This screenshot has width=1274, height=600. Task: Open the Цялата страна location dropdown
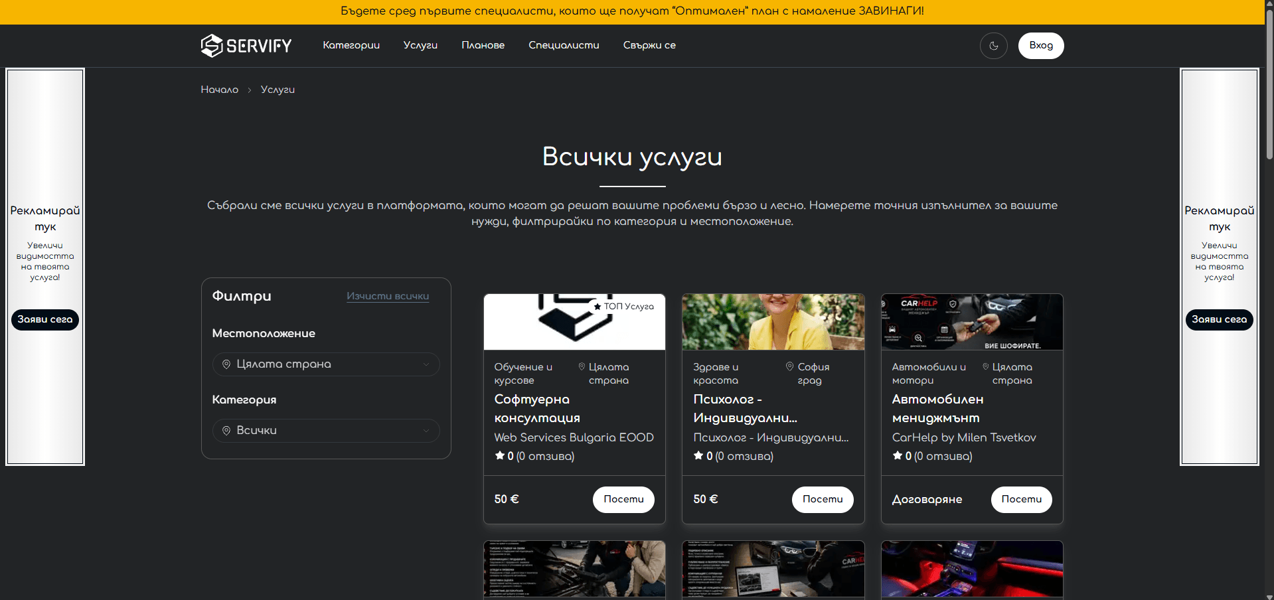[326, 364]
